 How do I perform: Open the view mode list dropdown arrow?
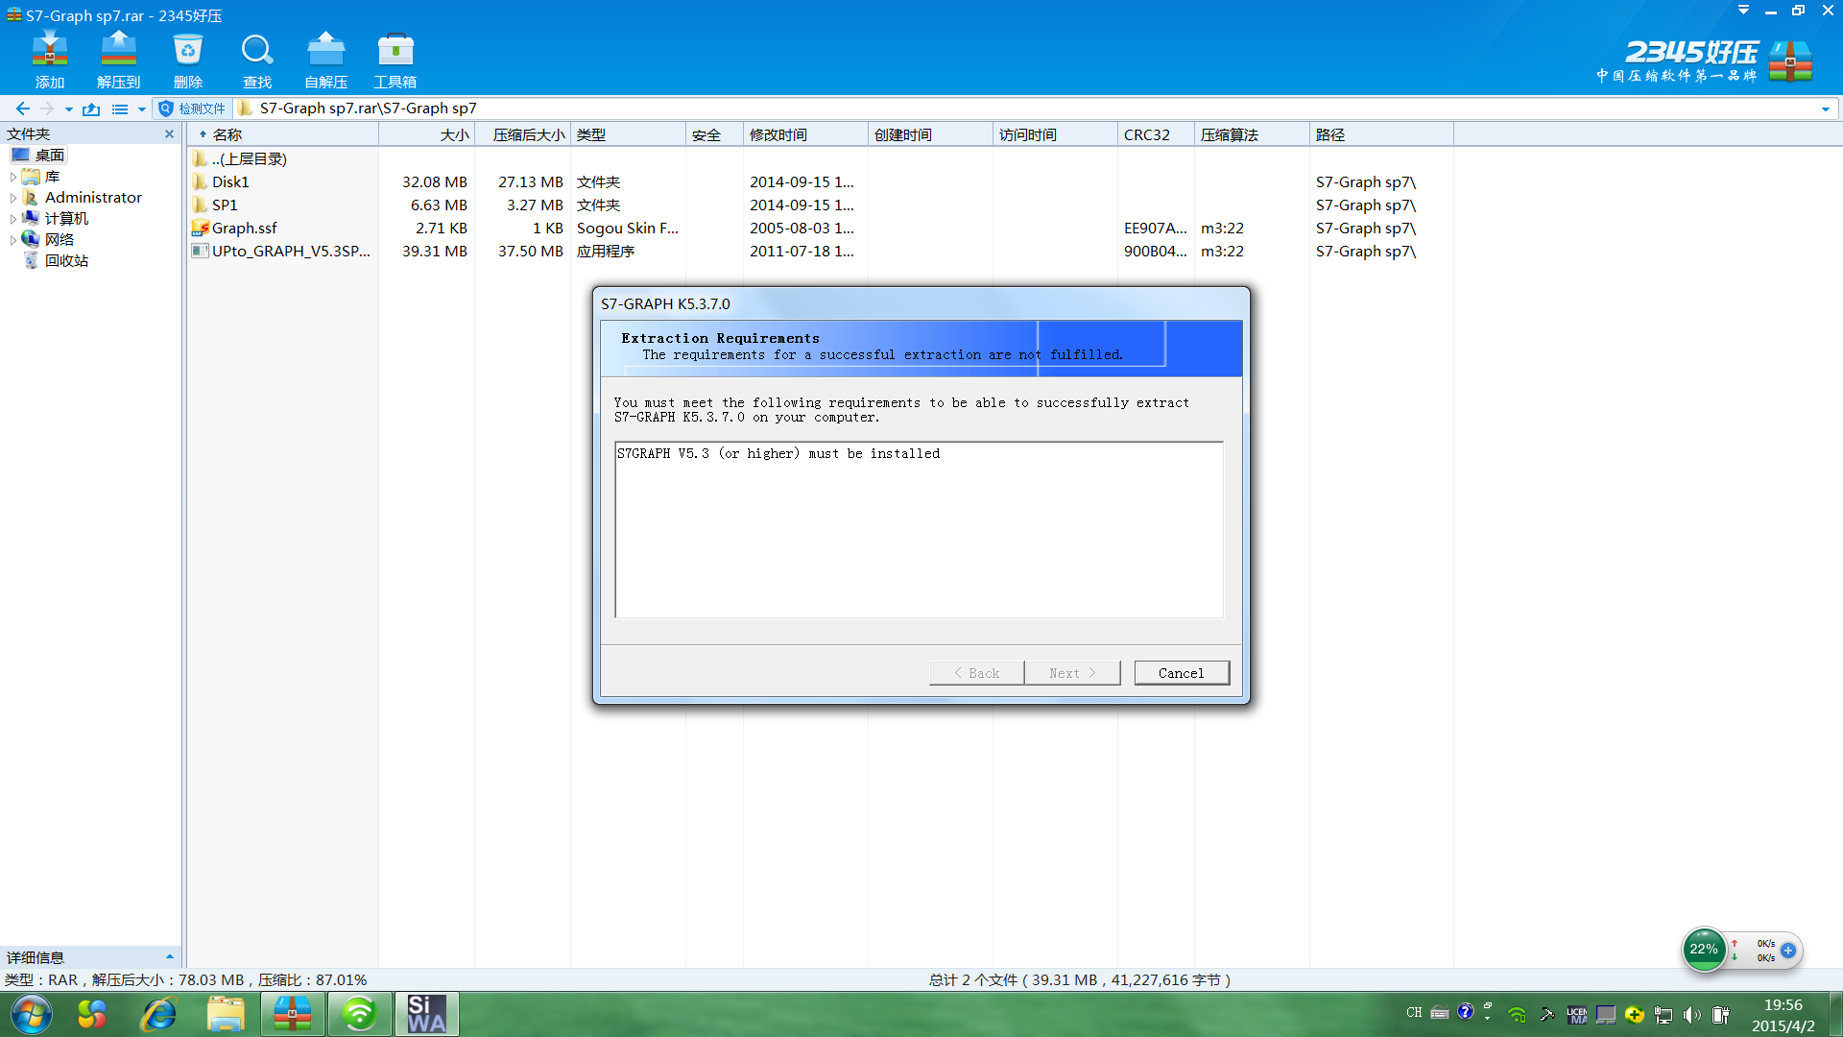pyautogui.click(x=142, y=109)
